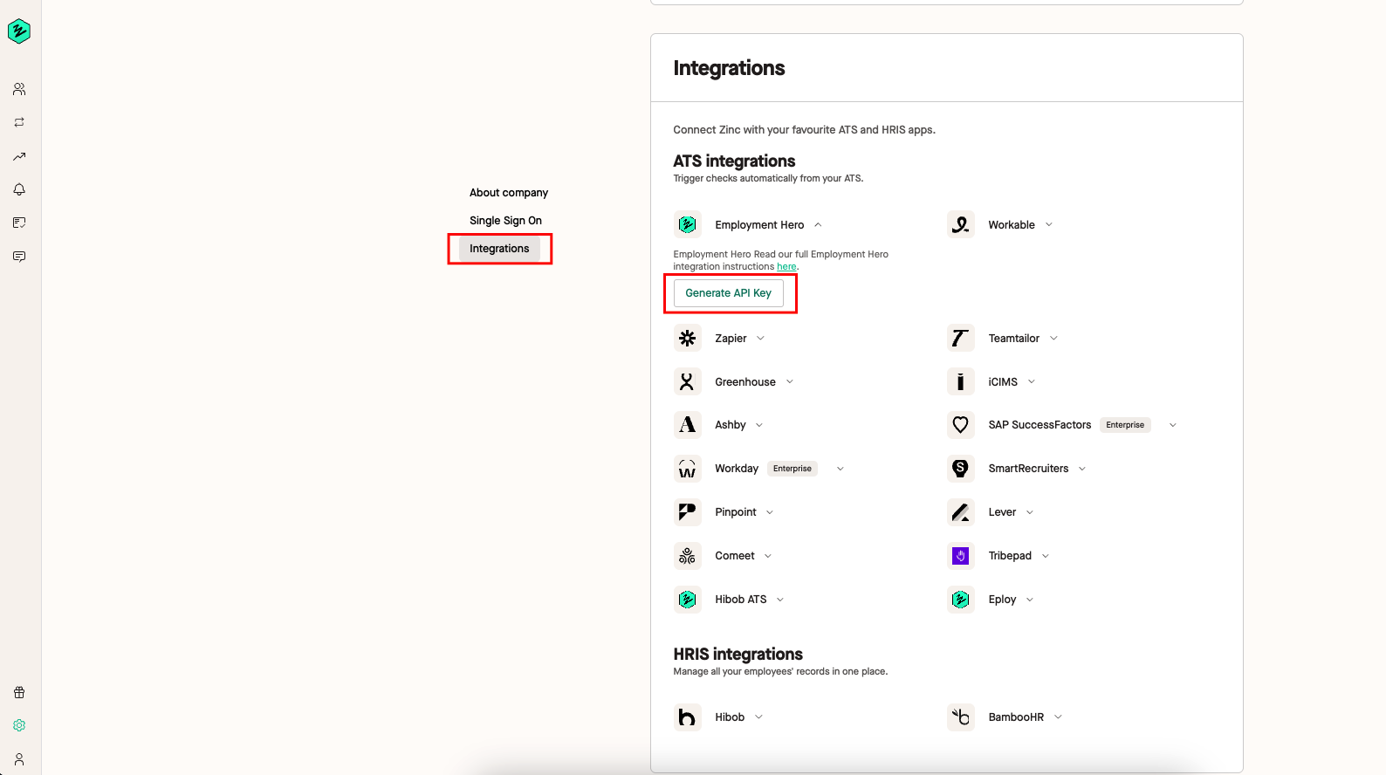This screenshot has width=1386, height=775.
Task: Click the Employment Hero logo icon
Action: click(688, 224)
